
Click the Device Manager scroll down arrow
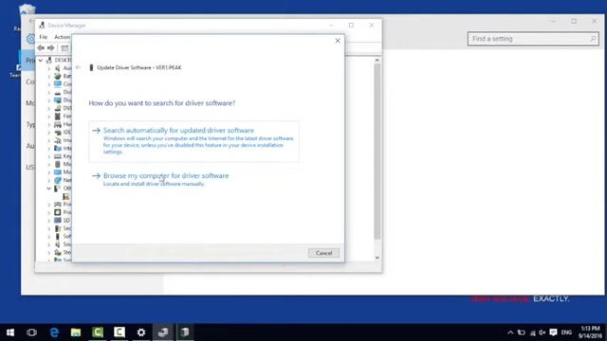point(377,258)
